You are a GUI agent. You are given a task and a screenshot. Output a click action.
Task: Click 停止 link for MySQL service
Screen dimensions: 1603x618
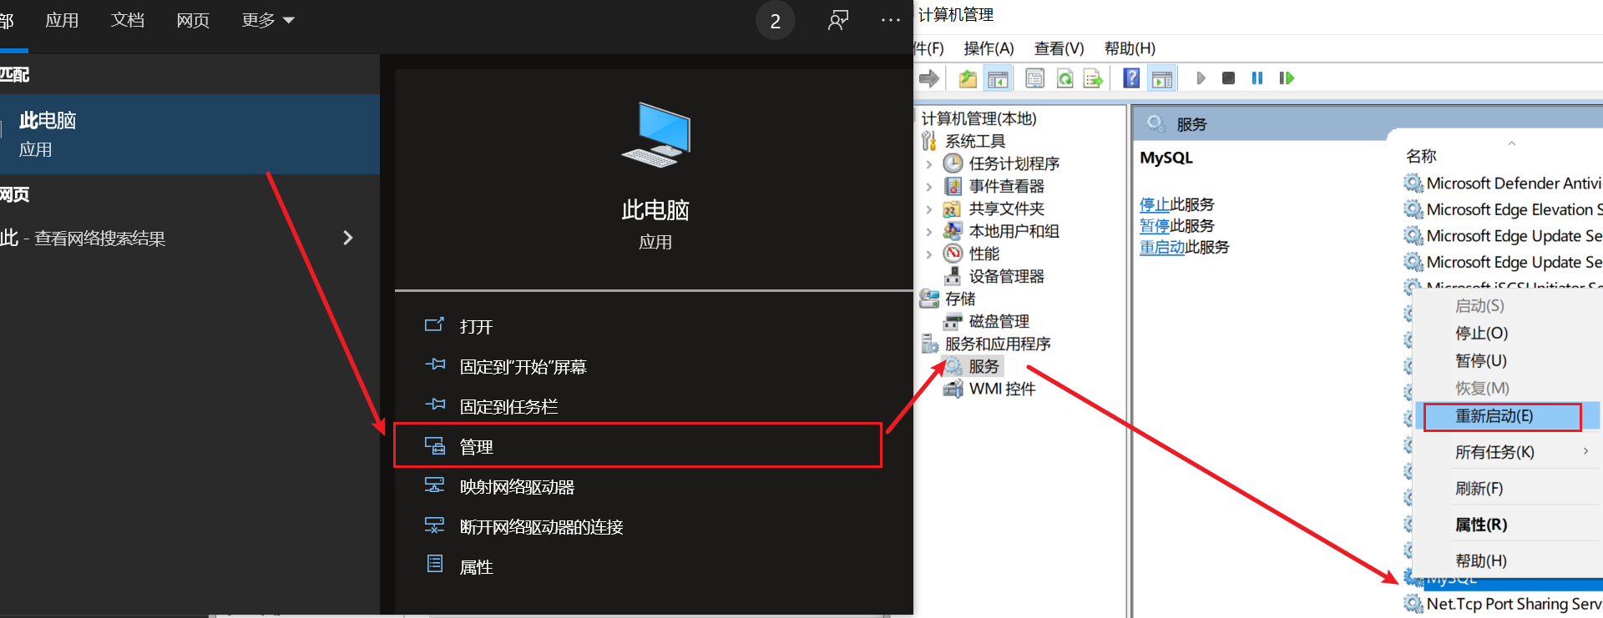1155,204
